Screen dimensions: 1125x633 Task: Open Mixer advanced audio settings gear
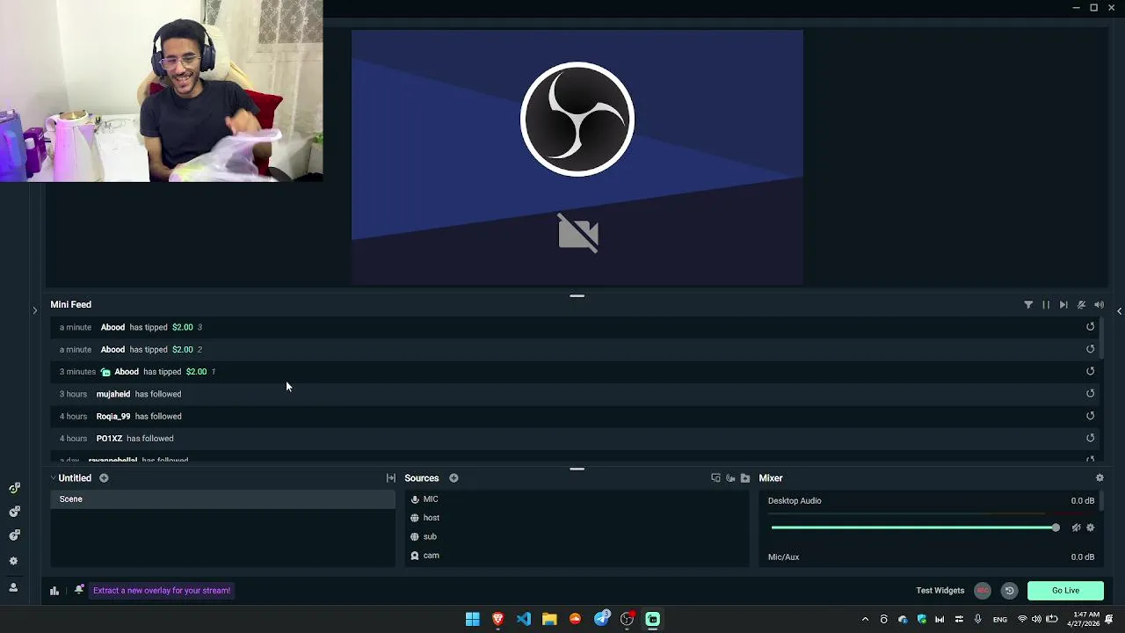click(1100, 478)
